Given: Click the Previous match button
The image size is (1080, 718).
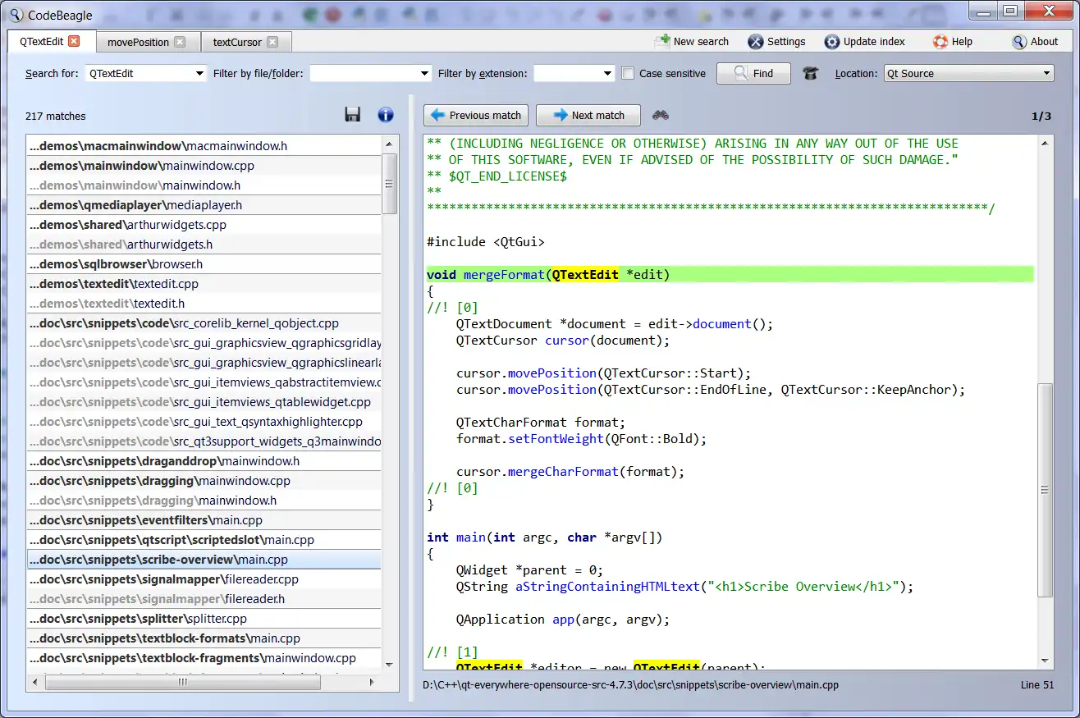Looking at the screenshot, I should (477, 115).
